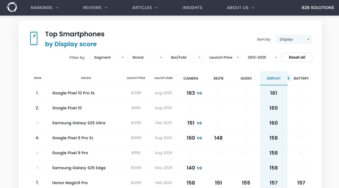Click chevron next to REVIEWS

tap(106, 8)
